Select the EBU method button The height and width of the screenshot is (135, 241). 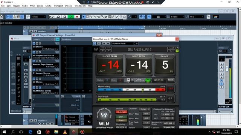121,112
